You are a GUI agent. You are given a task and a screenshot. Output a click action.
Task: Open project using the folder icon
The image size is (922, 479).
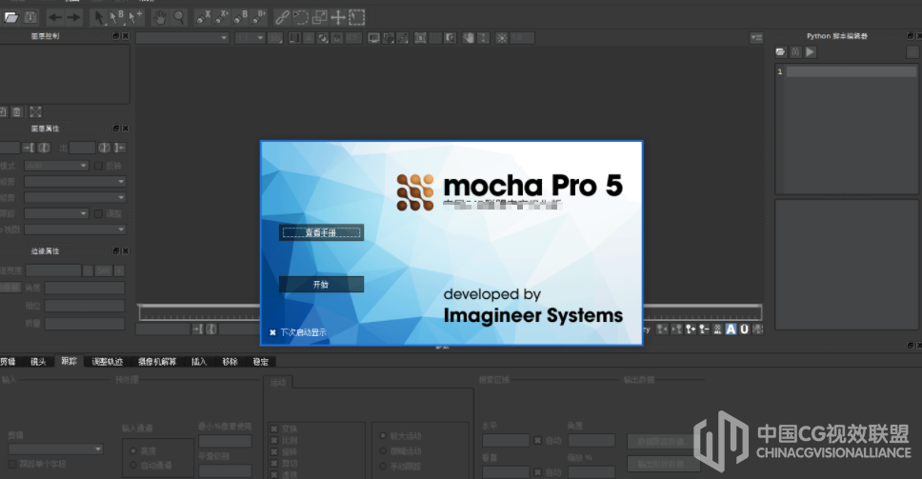pos(11,18)
